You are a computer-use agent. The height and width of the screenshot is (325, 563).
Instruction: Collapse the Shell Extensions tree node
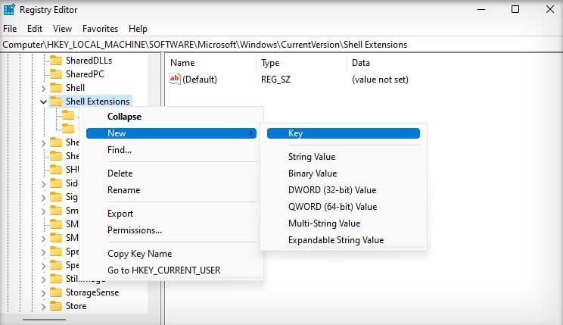43,102
